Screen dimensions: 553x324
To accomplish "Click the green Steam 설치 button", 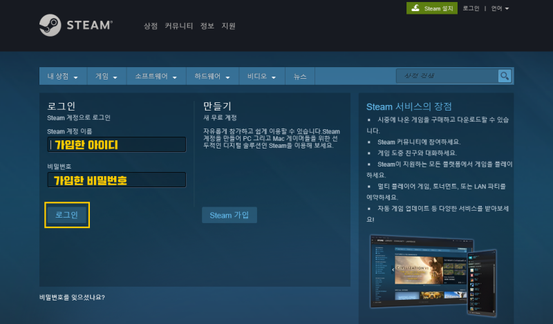I will click(431, 8).
